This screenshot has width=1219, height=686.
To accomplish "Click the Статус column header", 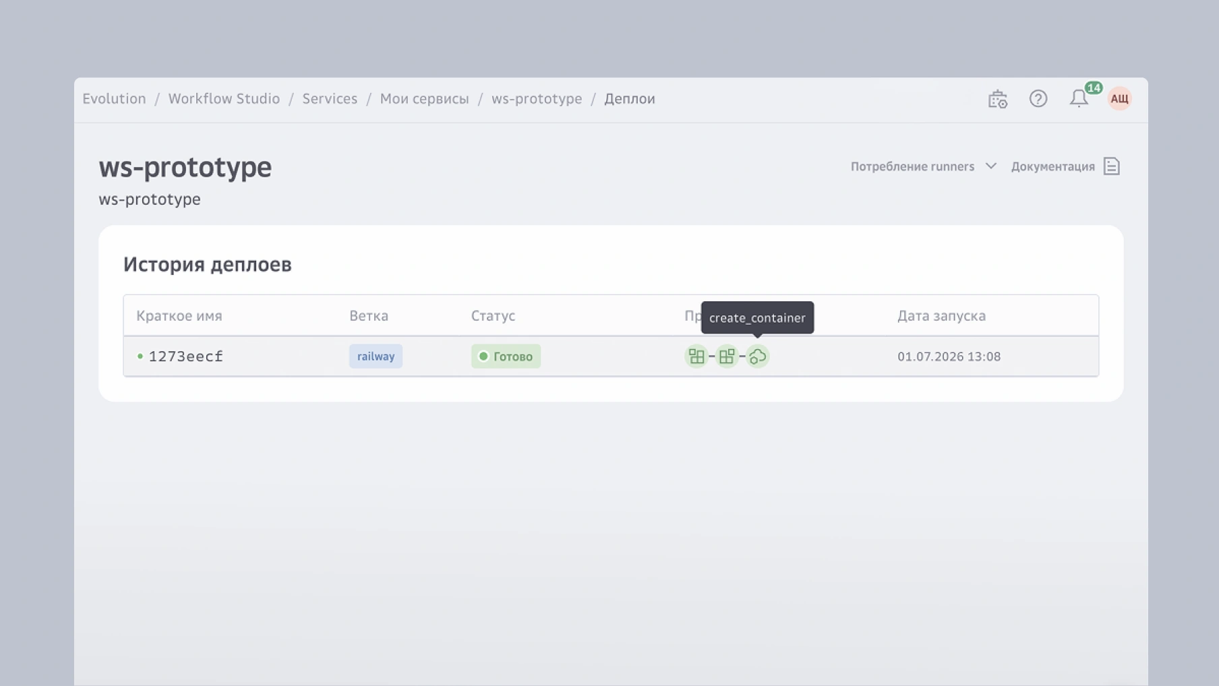I will [493, 316].
